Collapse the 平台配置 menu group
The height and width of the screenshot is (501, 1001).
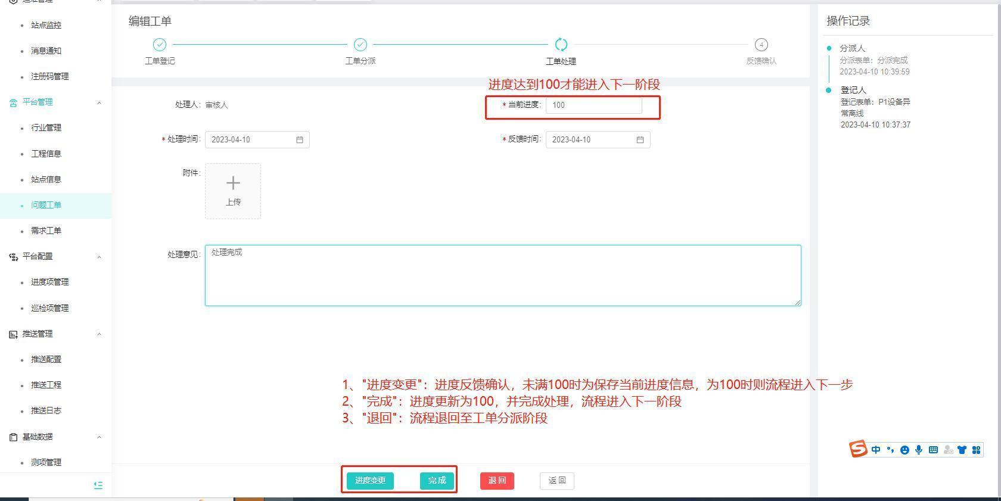pyautogui.click(x=99, y=257)
